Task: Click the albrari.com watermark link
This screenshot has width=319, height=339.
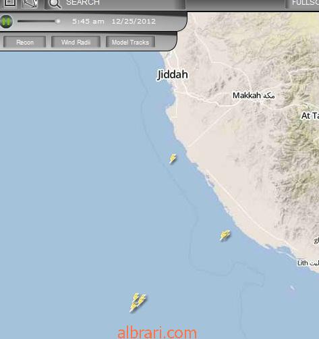Action: pyautogui.click(x=157, y=333)
